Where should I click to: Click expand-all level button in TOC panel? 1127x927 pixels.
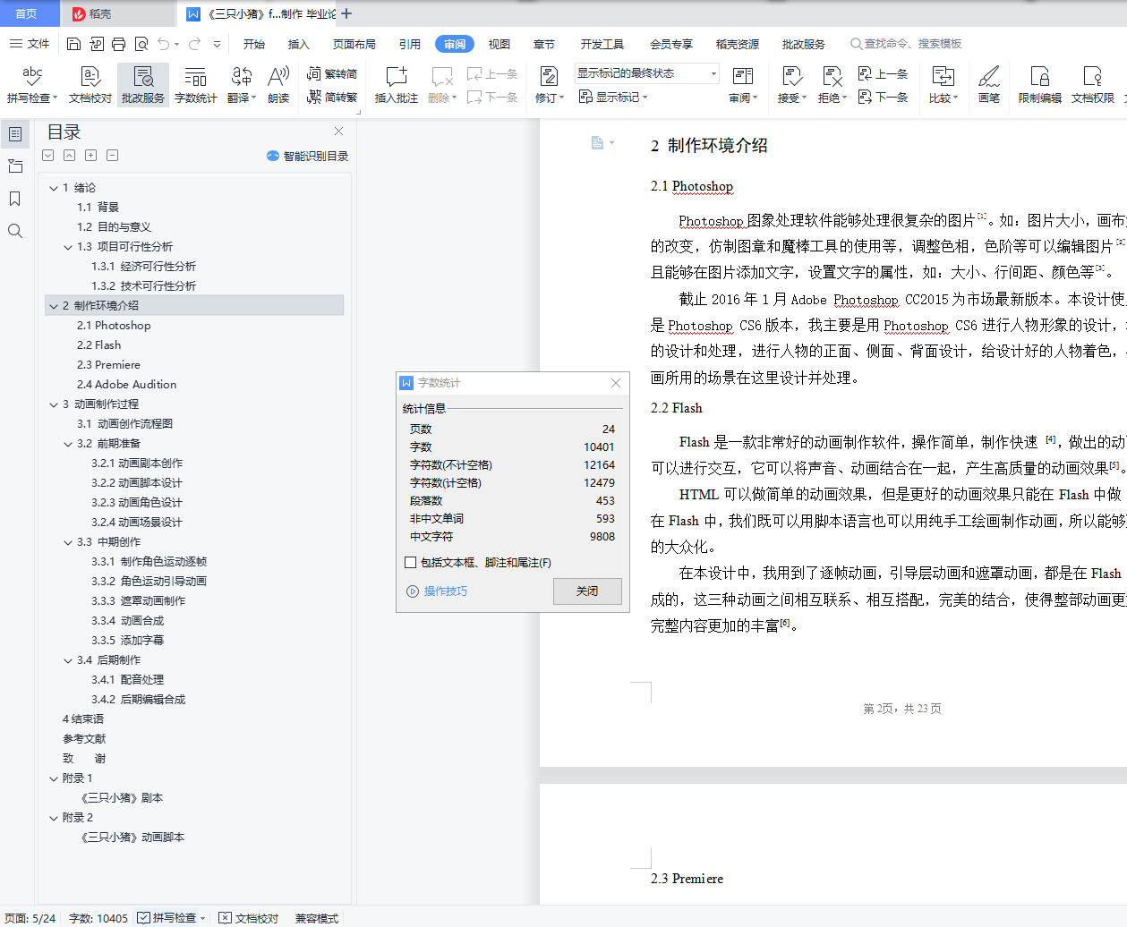(48, 156)
